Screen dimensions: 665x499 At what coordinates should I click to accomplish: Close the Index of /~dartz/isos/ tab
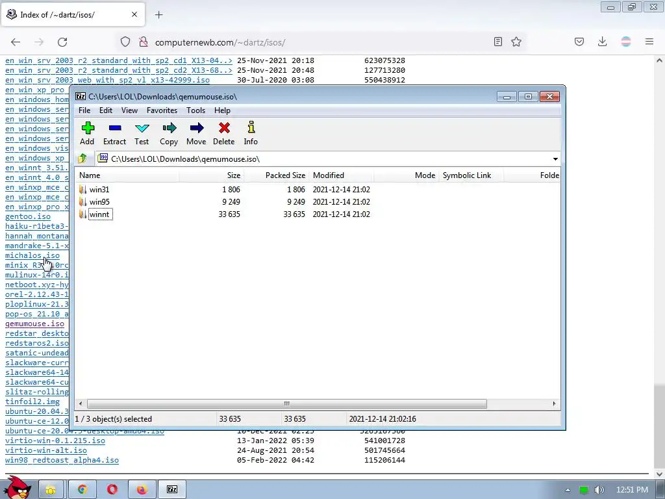pyautogui.click(x=134, y=14)
